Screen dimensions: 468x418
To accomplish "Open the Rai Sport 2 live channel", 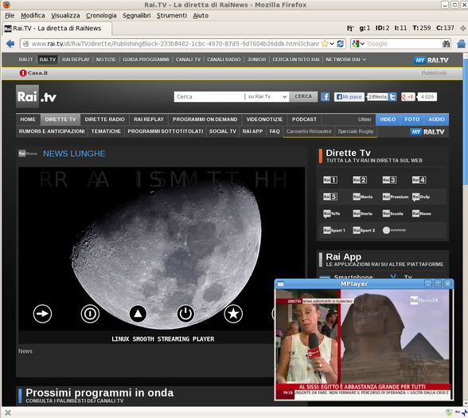I will [364, 230].
